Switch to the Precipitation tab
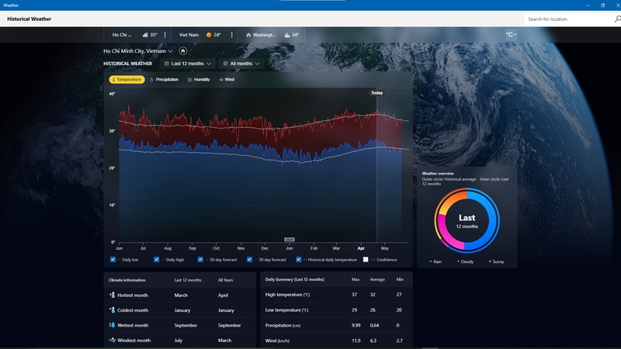621x349 pixels. click(164, 80)
